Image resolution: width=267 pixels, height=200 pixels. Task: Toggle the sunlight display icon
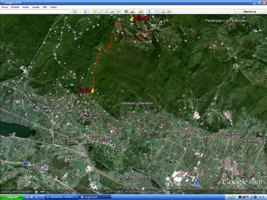tap(132, 11)
